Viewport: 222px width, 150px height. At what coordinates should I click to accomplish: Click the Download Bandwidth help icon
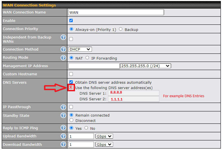[x=63, y=144]
